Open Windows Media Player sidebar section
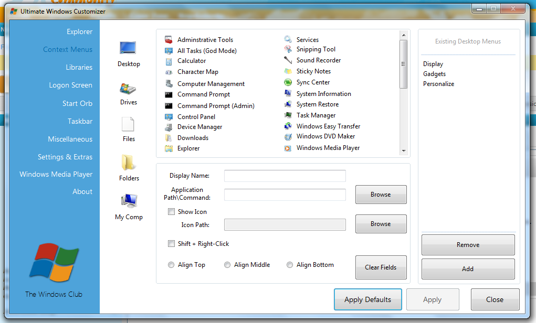 pyautogui.click(x=56, y=174)
